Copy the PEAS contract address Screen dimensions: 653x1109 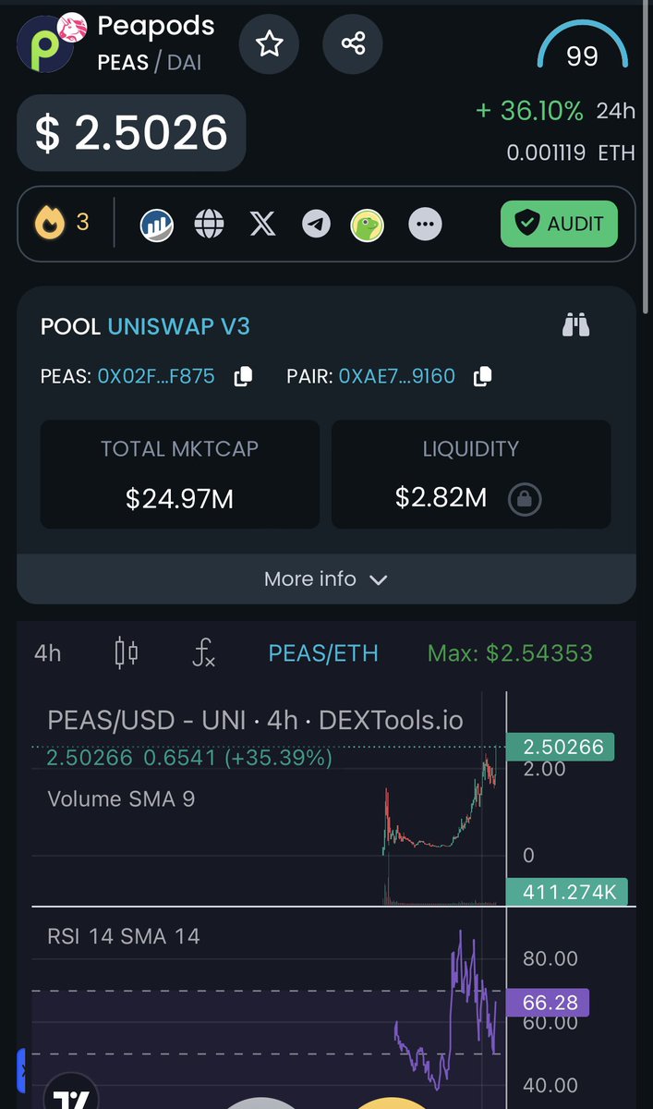coord(243,376)
